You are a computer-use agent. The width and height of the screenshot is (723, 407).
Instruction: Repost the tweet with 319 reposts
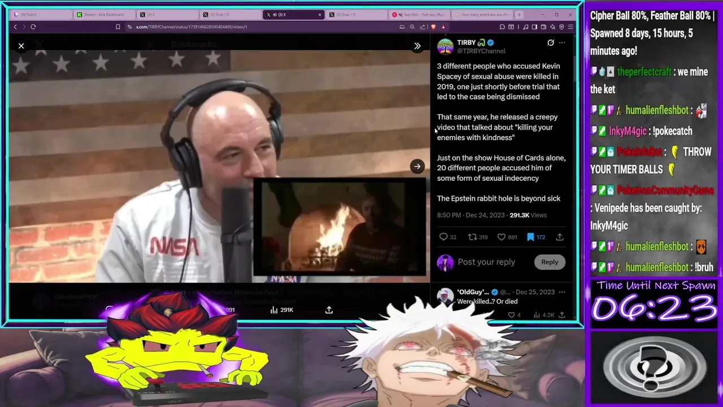click(478, 237)
